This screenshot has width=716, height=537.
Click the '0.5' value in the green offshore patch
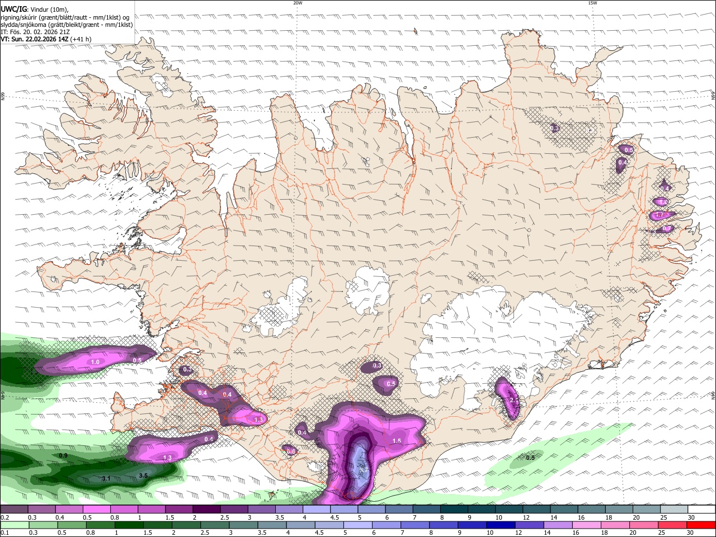pyautogui.click(x=530, y=458)
